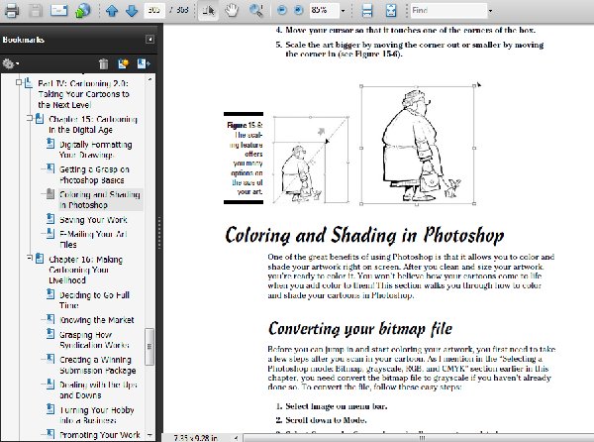Viewport: 594px width, 442px height.
Task: Click bookmarks scroll down arrow
Action: point(150,435)
